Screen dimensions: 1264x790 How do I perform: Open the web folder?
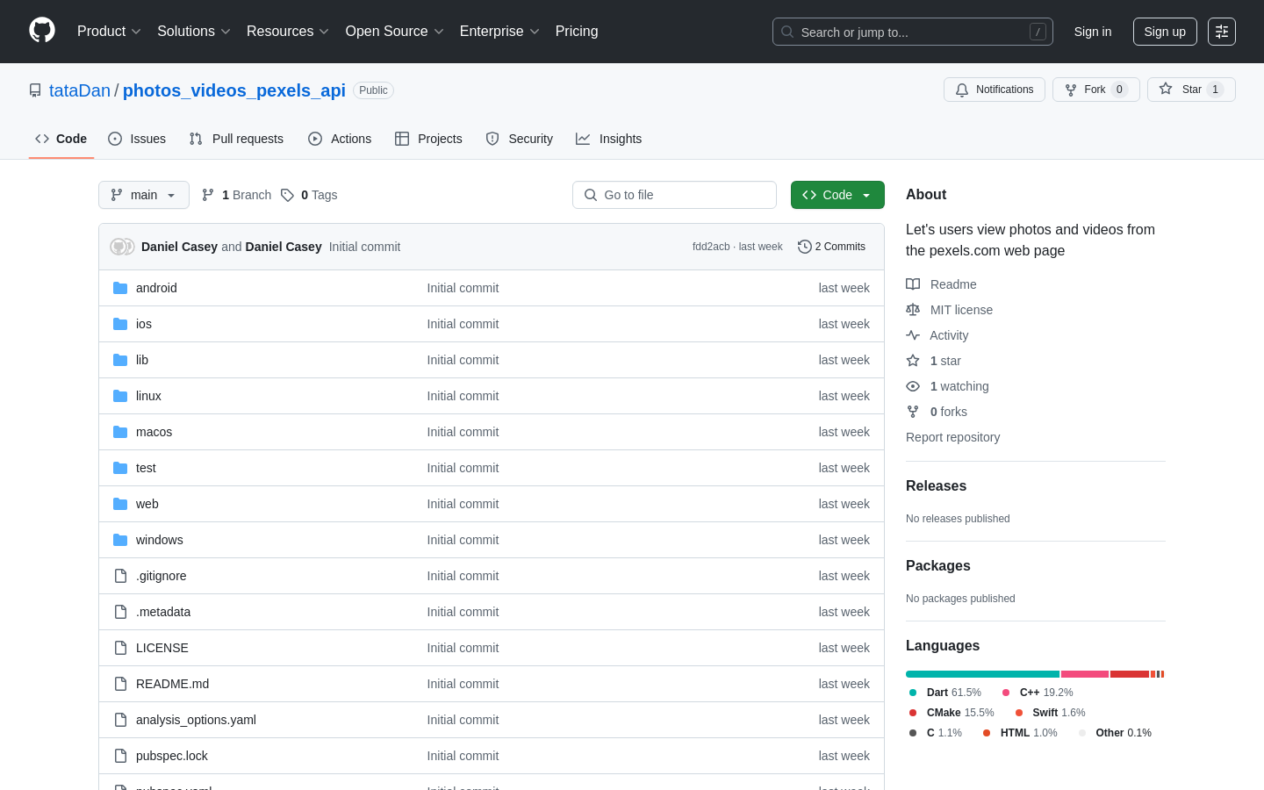[147, 504]
